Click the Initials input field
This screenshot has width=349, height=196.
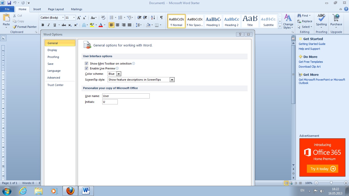point(110,102)
